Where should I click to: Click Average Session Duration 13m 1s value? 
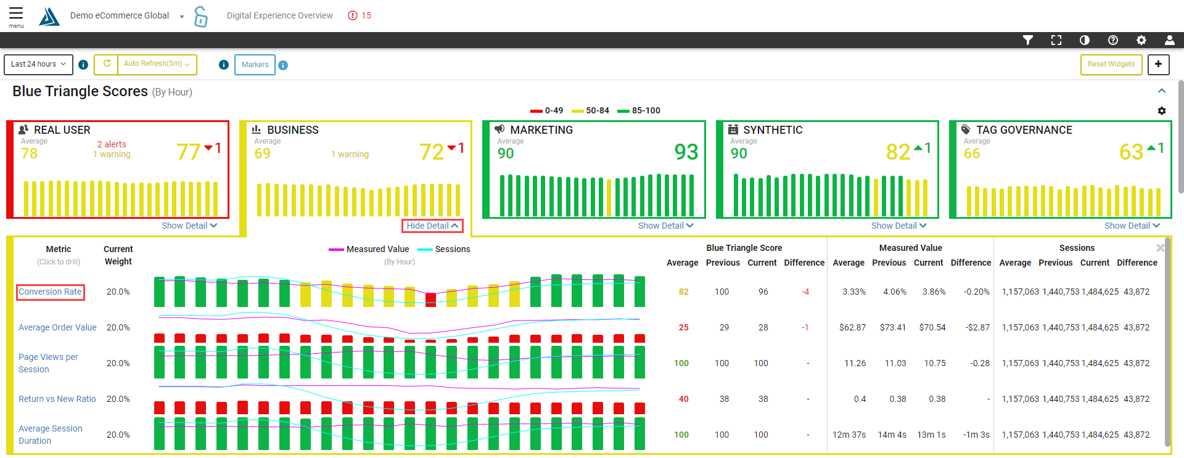[931, 435]
